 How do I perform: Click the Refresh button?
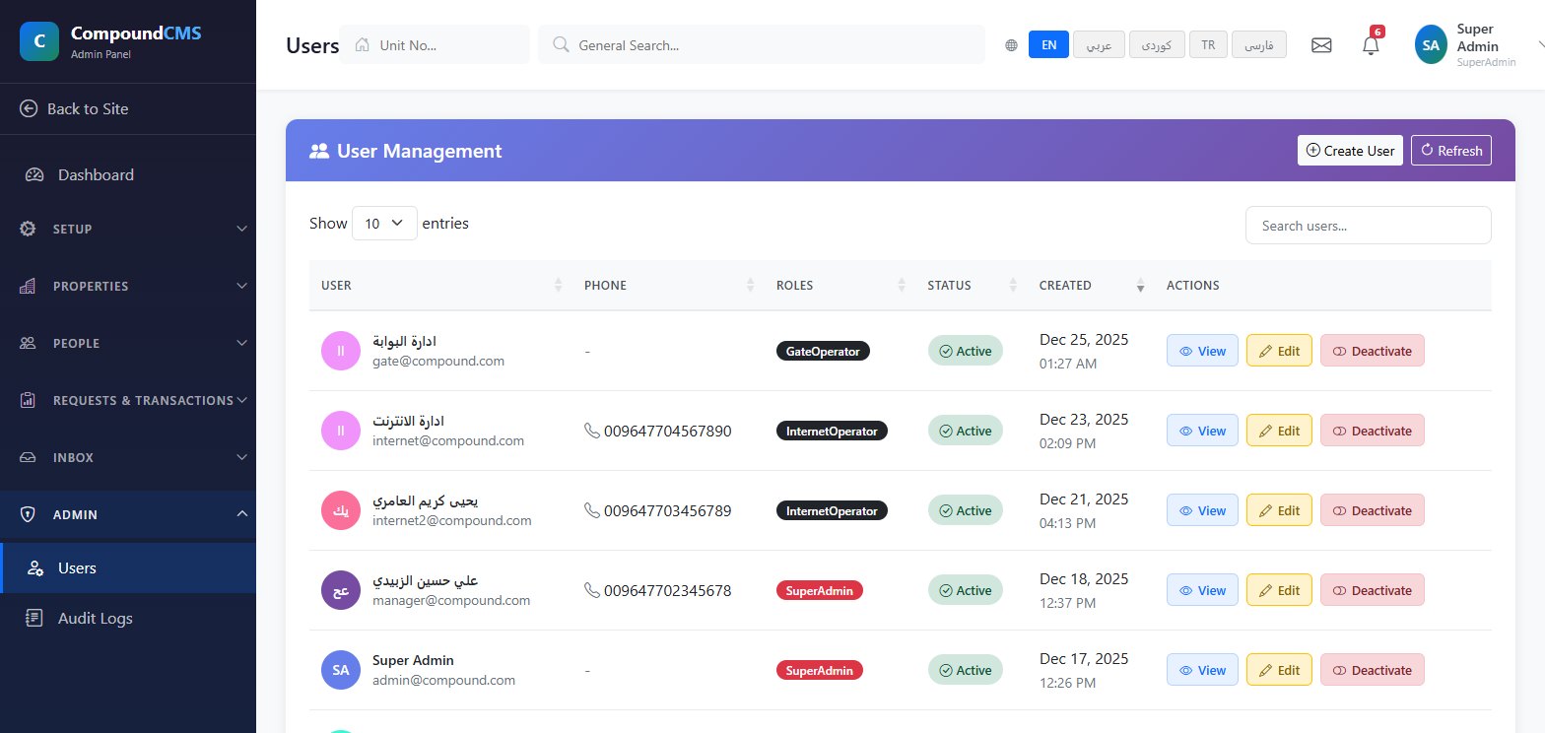tap(1451, 151)
